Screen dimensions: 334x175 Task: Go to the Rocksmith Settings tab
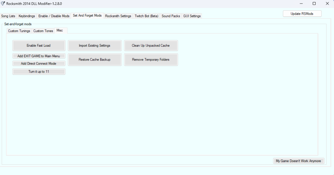coord(118,16)
